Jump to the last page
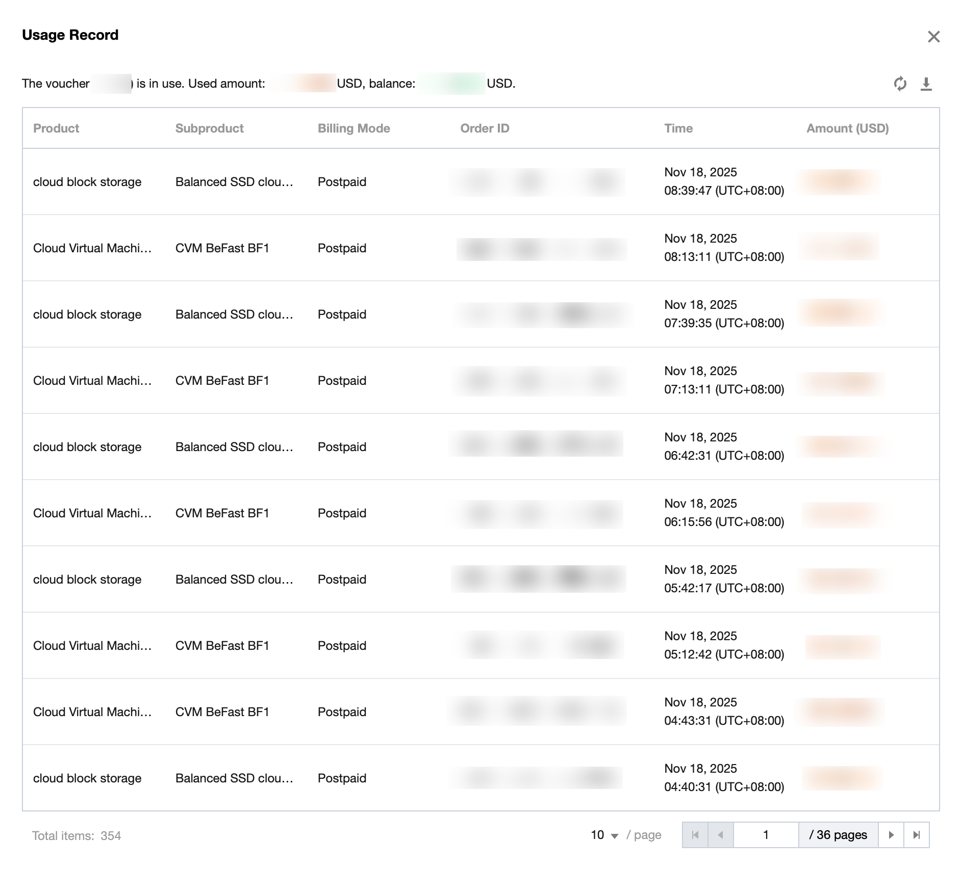The height and width of the screenshot is (893, 962). pos(917,835)
